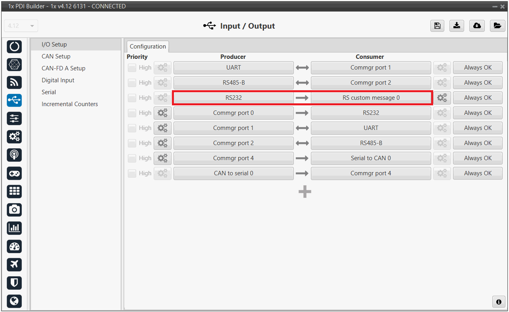This screenshot has height=312, width=509.
Task: Click the cloud download icon
Action: 477,26
